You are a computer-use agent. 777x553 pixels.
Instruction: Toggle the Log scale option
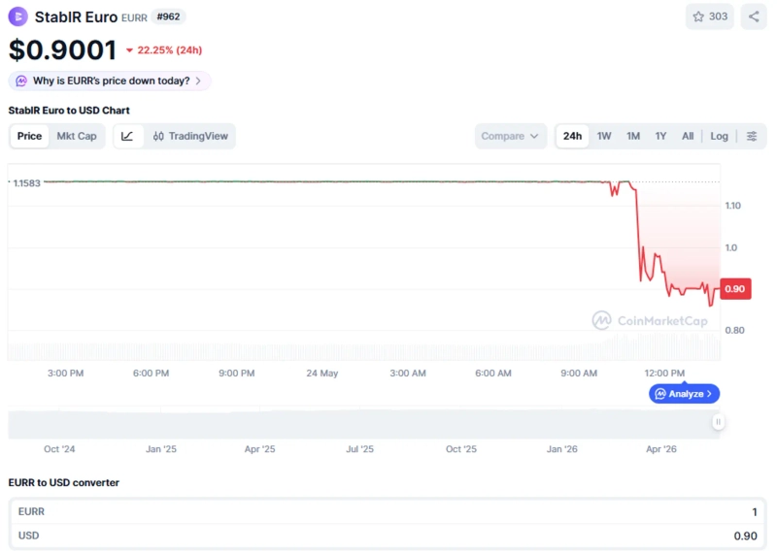click(719, 136)
